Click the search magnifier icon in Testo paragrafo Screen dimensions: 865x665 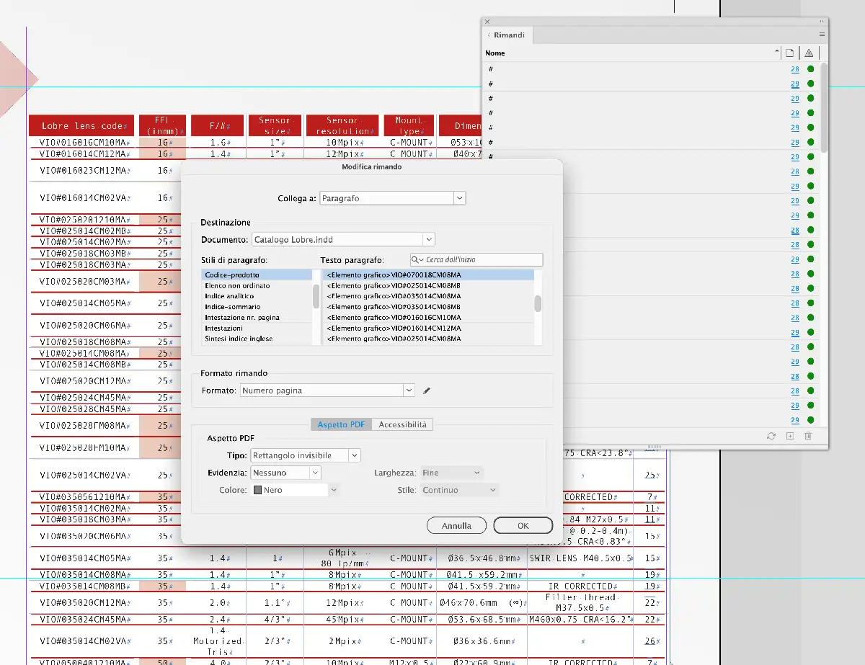[x=417, y=259]
